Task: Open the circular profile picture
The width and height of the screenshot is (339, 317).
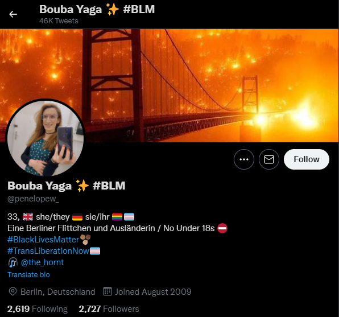Action: [46, 138]
